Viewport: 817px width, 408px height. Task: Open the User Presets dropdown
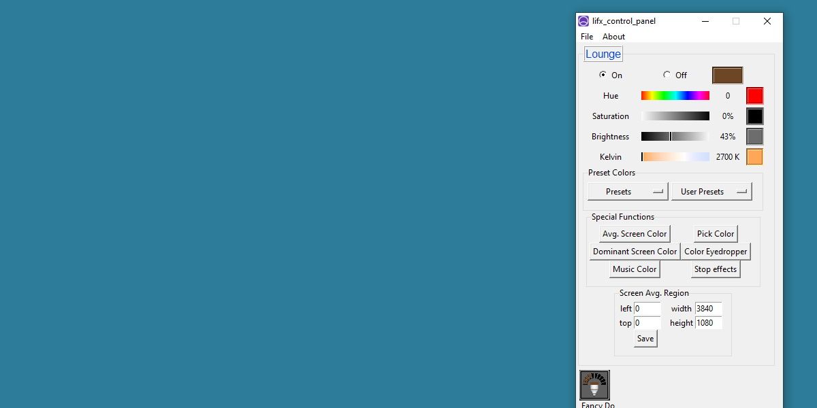point(711,192)
